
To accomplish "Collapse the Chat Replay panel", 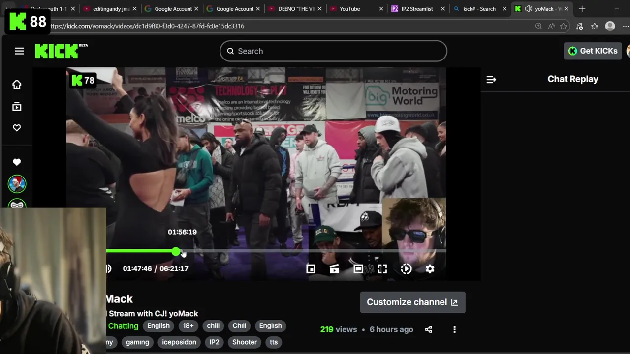I will pyautogui.click(x=491, y=79).
